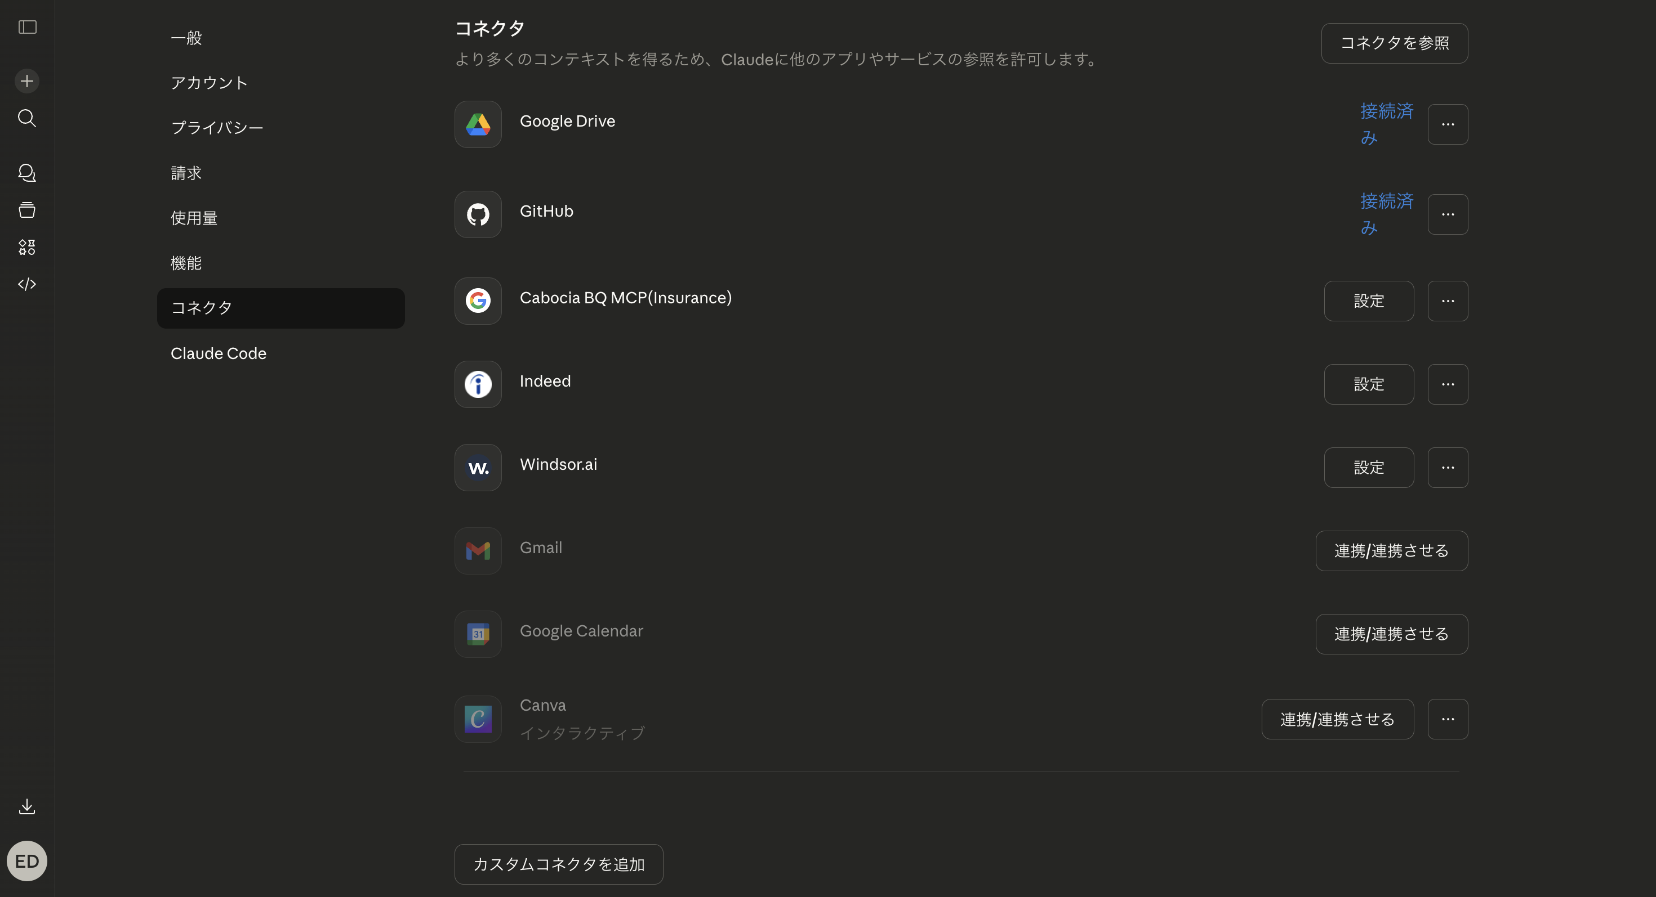Open the options menu for GitHub
The width and height of the screenshot is (1656, 897).
(x=1447, y=214)
